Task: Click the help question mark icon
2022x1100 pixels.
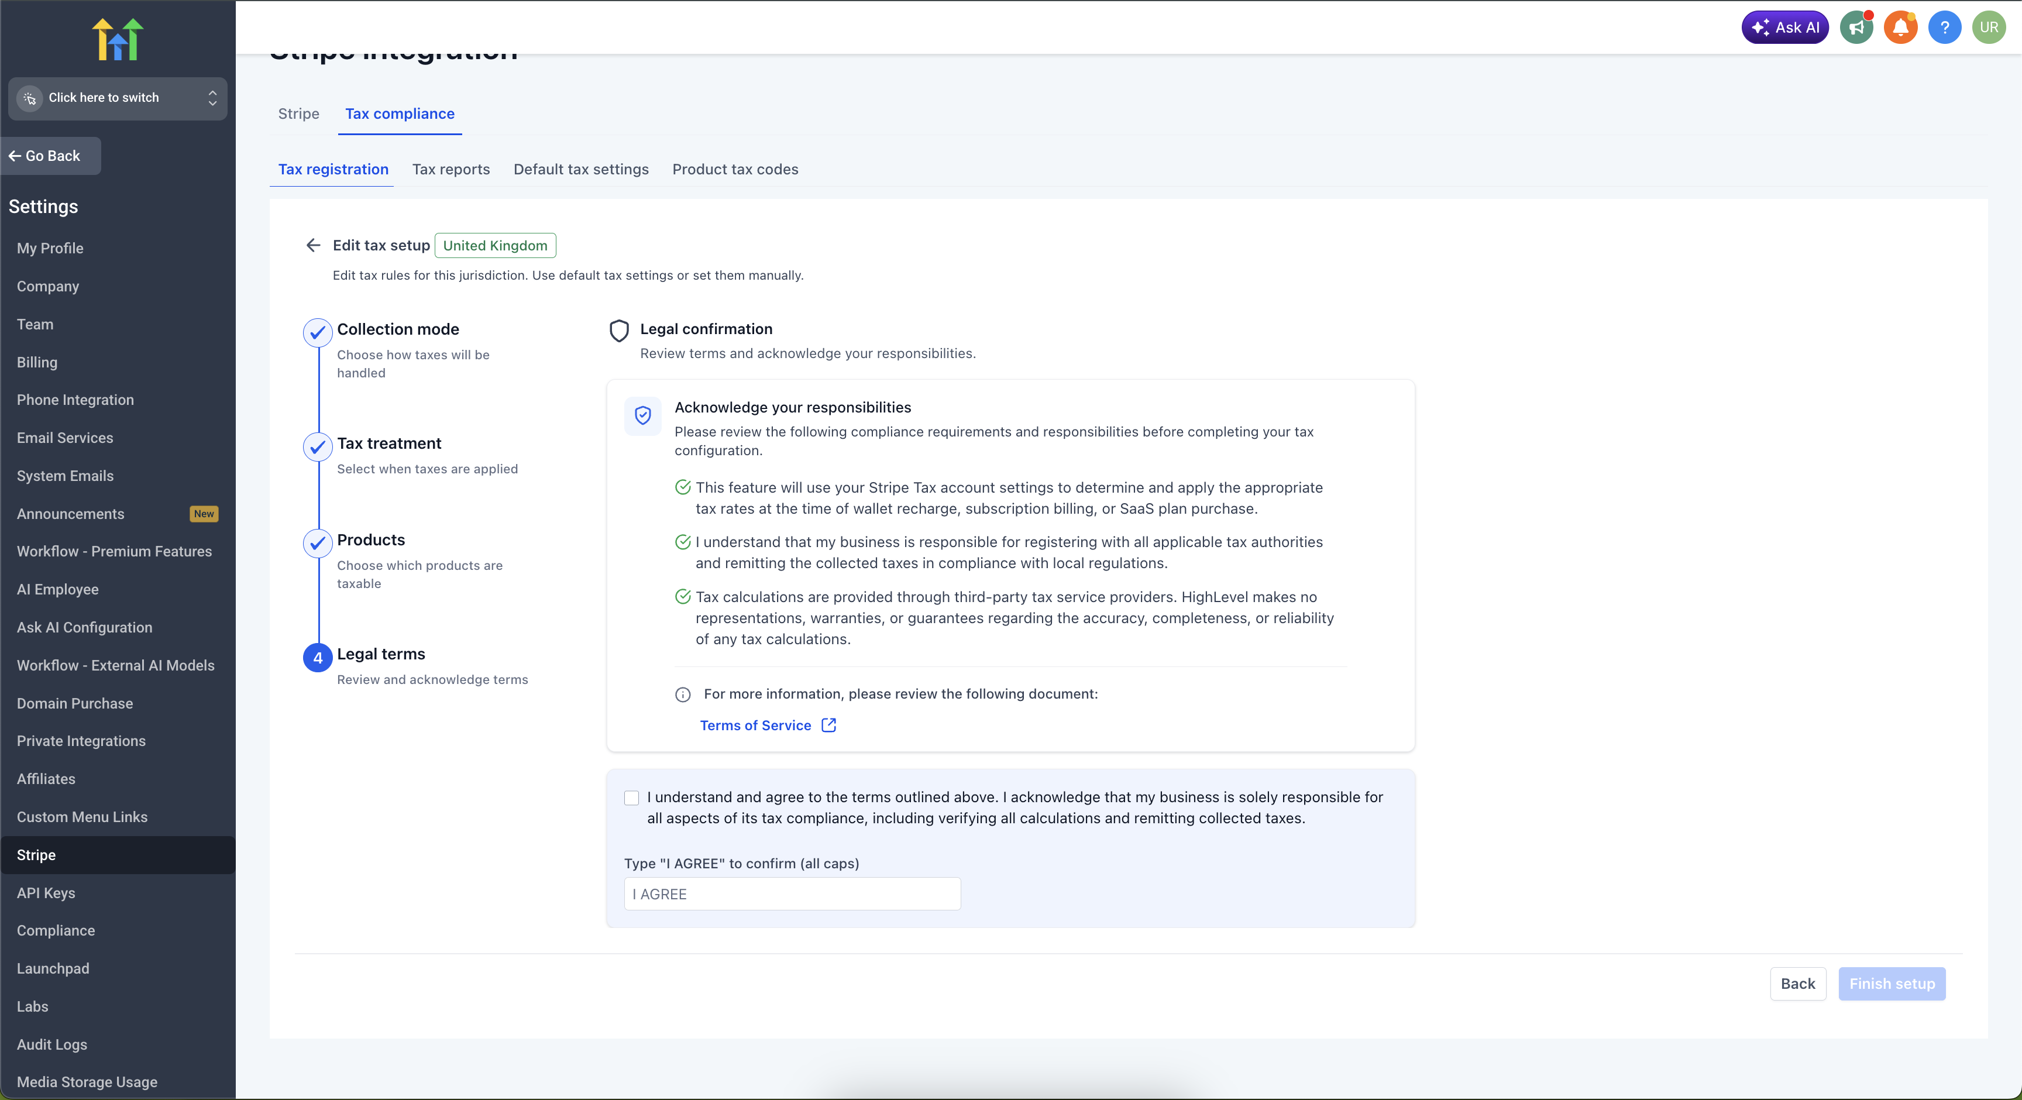Action: [1944, 28]
